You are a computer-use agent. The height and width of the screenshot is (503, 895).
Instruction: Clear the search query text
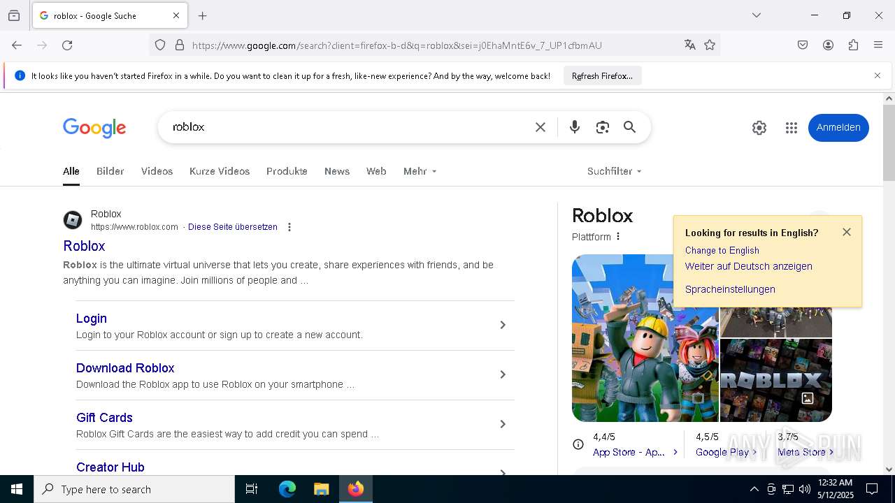(540, 127)
